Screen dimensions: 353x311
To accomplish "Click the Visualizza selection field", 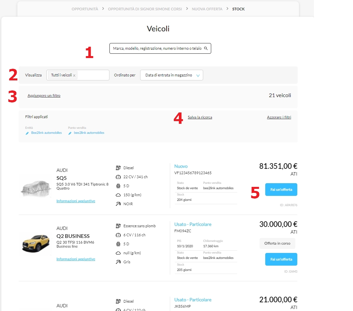I will coord(78,75).
